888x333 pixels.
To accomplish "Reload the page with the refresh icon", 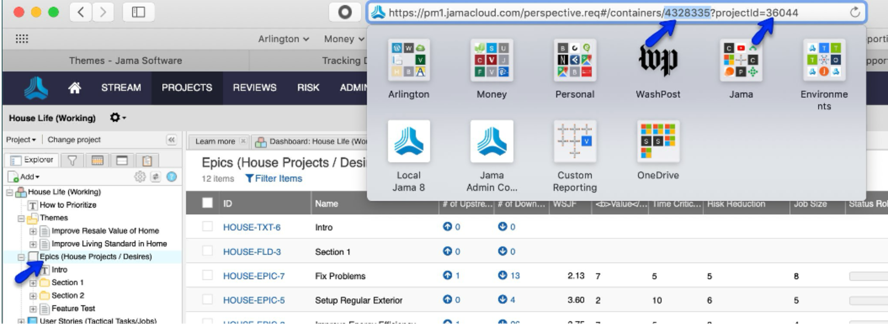I will (854, 12).
